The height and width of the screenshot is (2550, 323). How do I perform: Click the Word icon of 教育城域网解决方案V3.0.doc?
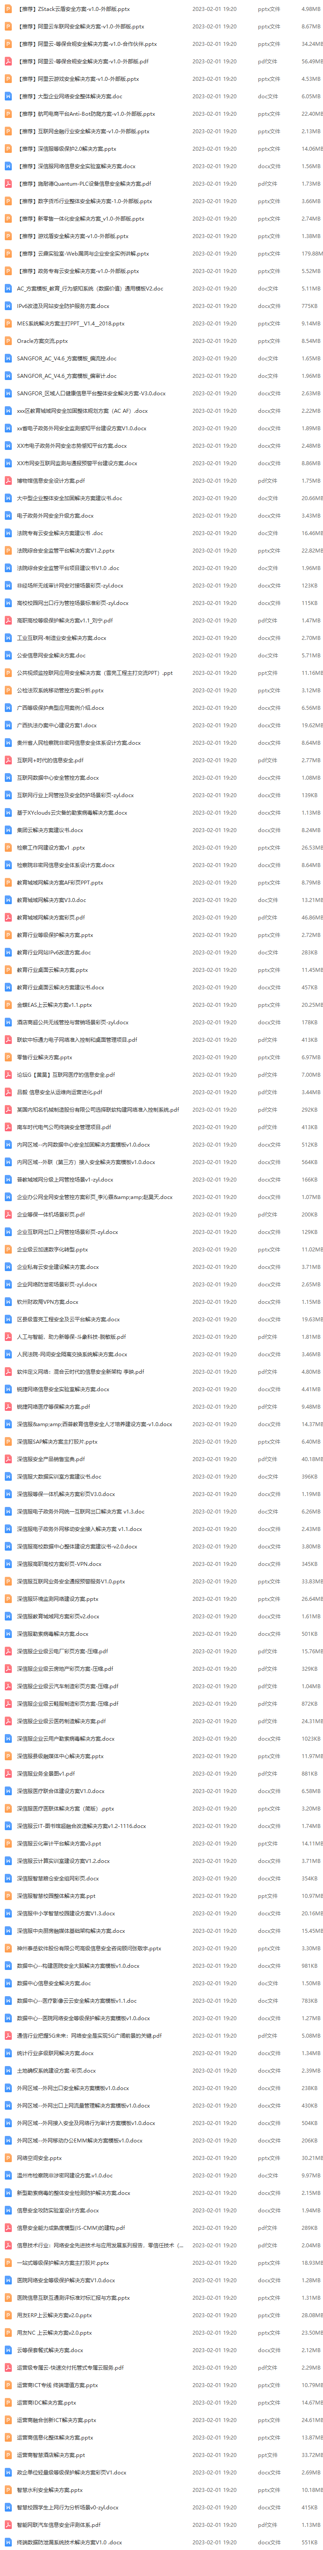pos(8,900)
